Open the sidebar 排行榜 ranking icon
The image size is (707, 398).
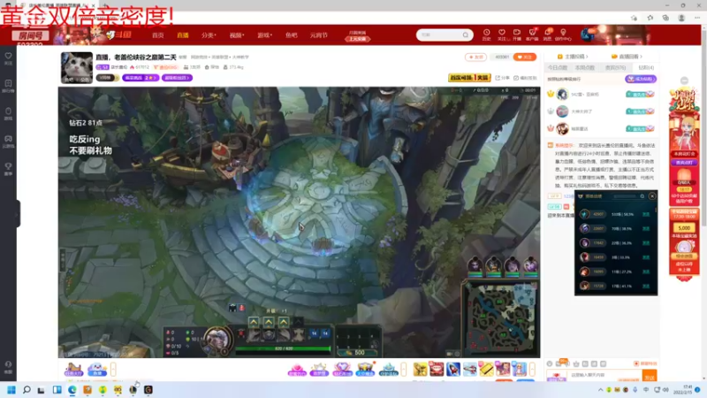point(8,86)
